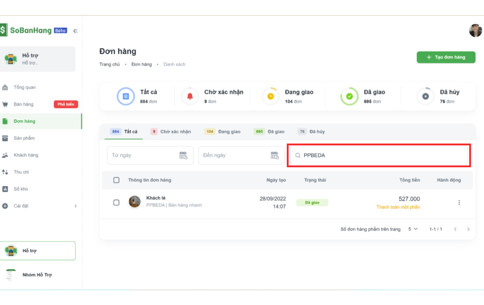Expand the Cài đặt settings submenu
Screen dimensions: 484x305
pos(75,206)
